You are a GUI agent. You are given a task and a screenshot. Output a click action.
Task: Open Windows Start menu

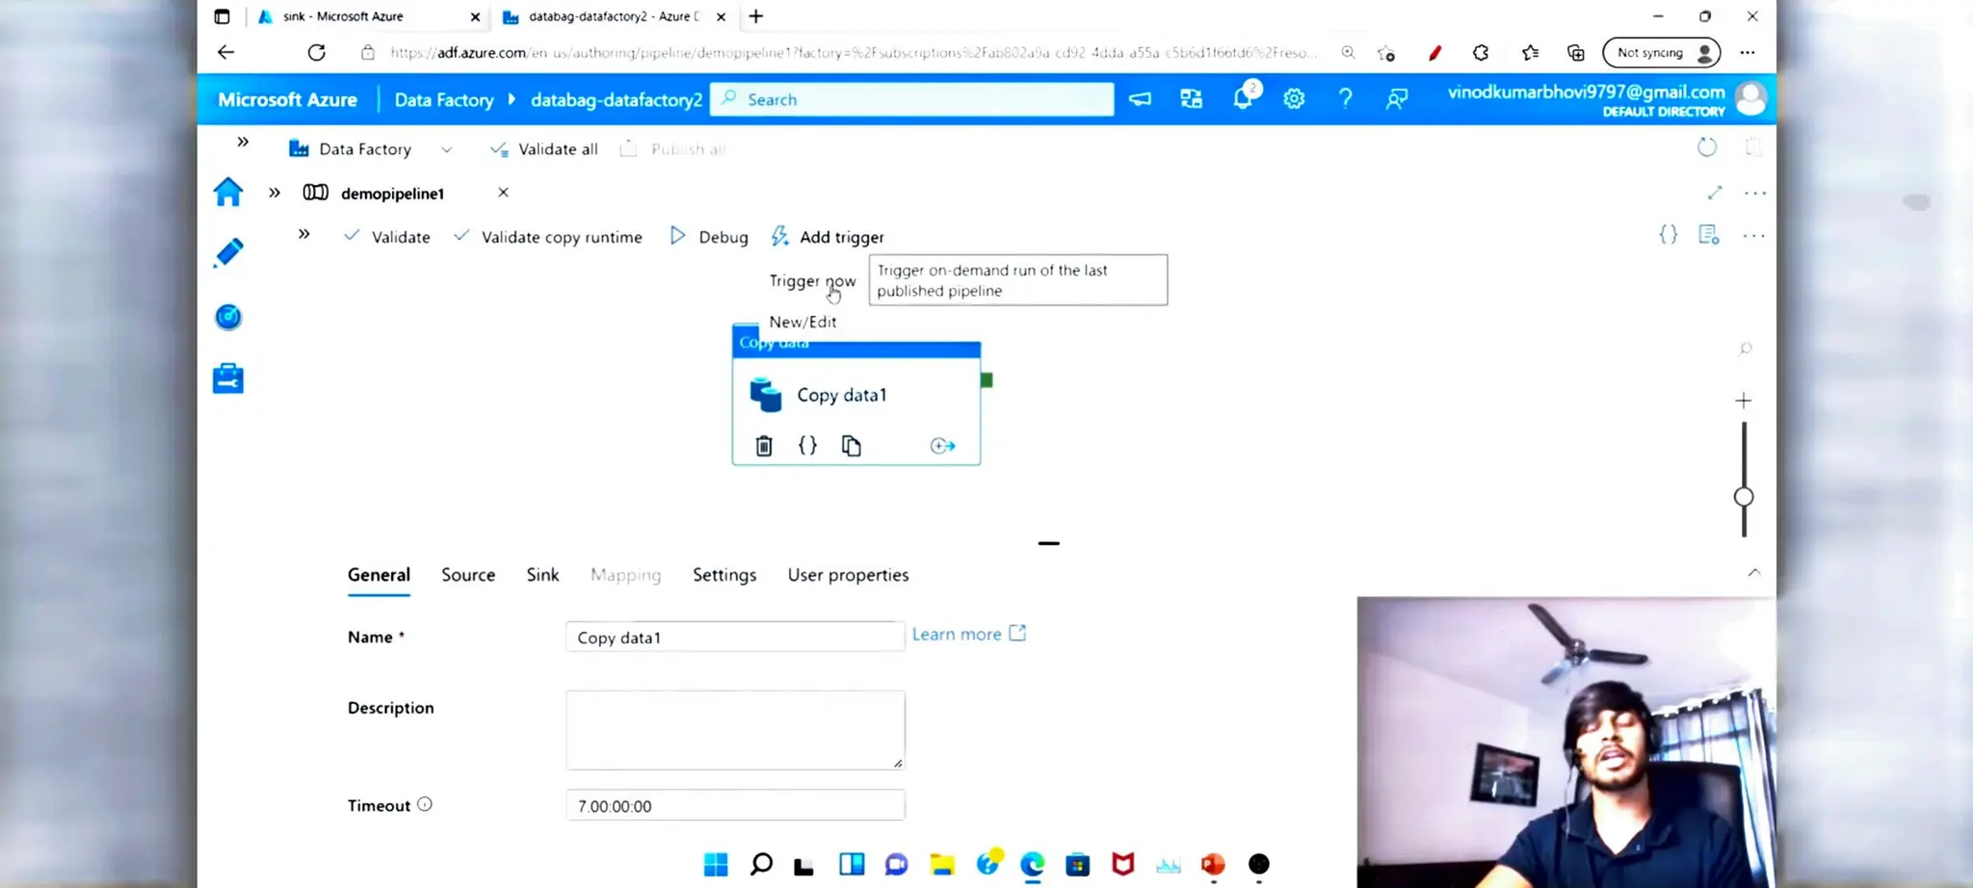click(x=716, y=864)
